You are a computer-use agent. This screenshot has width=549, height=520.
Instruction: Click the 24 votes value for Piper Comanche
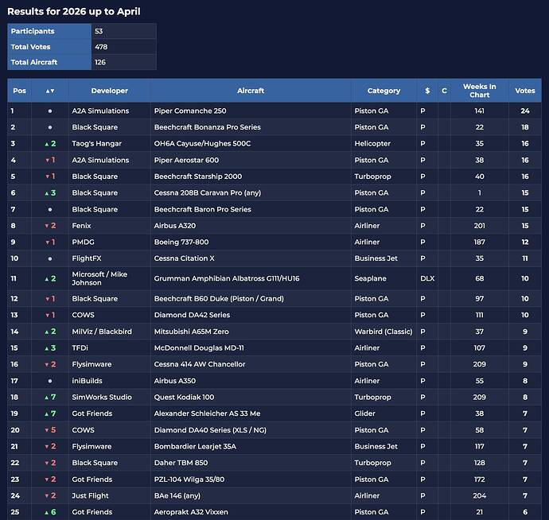(525, 111)
